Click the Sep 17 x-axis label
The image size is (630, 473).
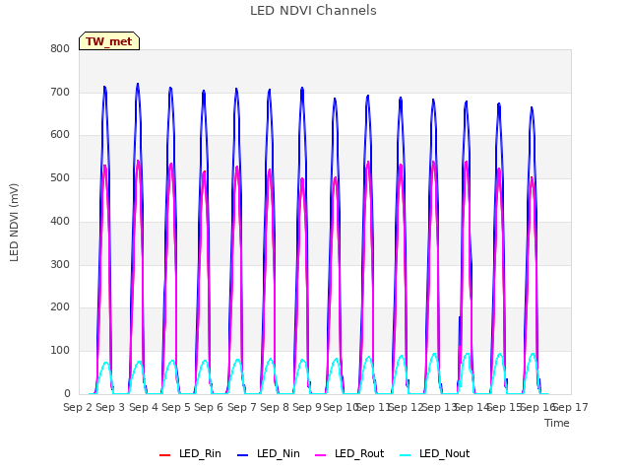(571, 407)
